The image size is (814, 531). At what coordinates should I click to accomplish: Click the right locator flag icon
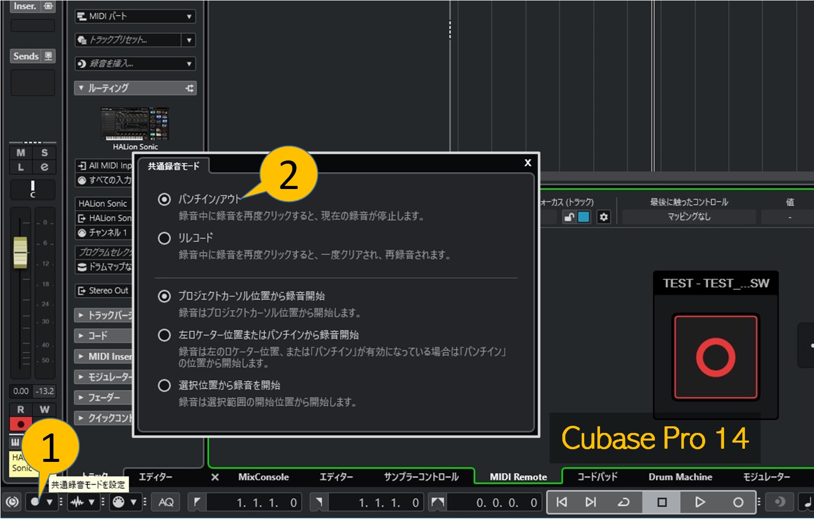[x=319, y=502]
